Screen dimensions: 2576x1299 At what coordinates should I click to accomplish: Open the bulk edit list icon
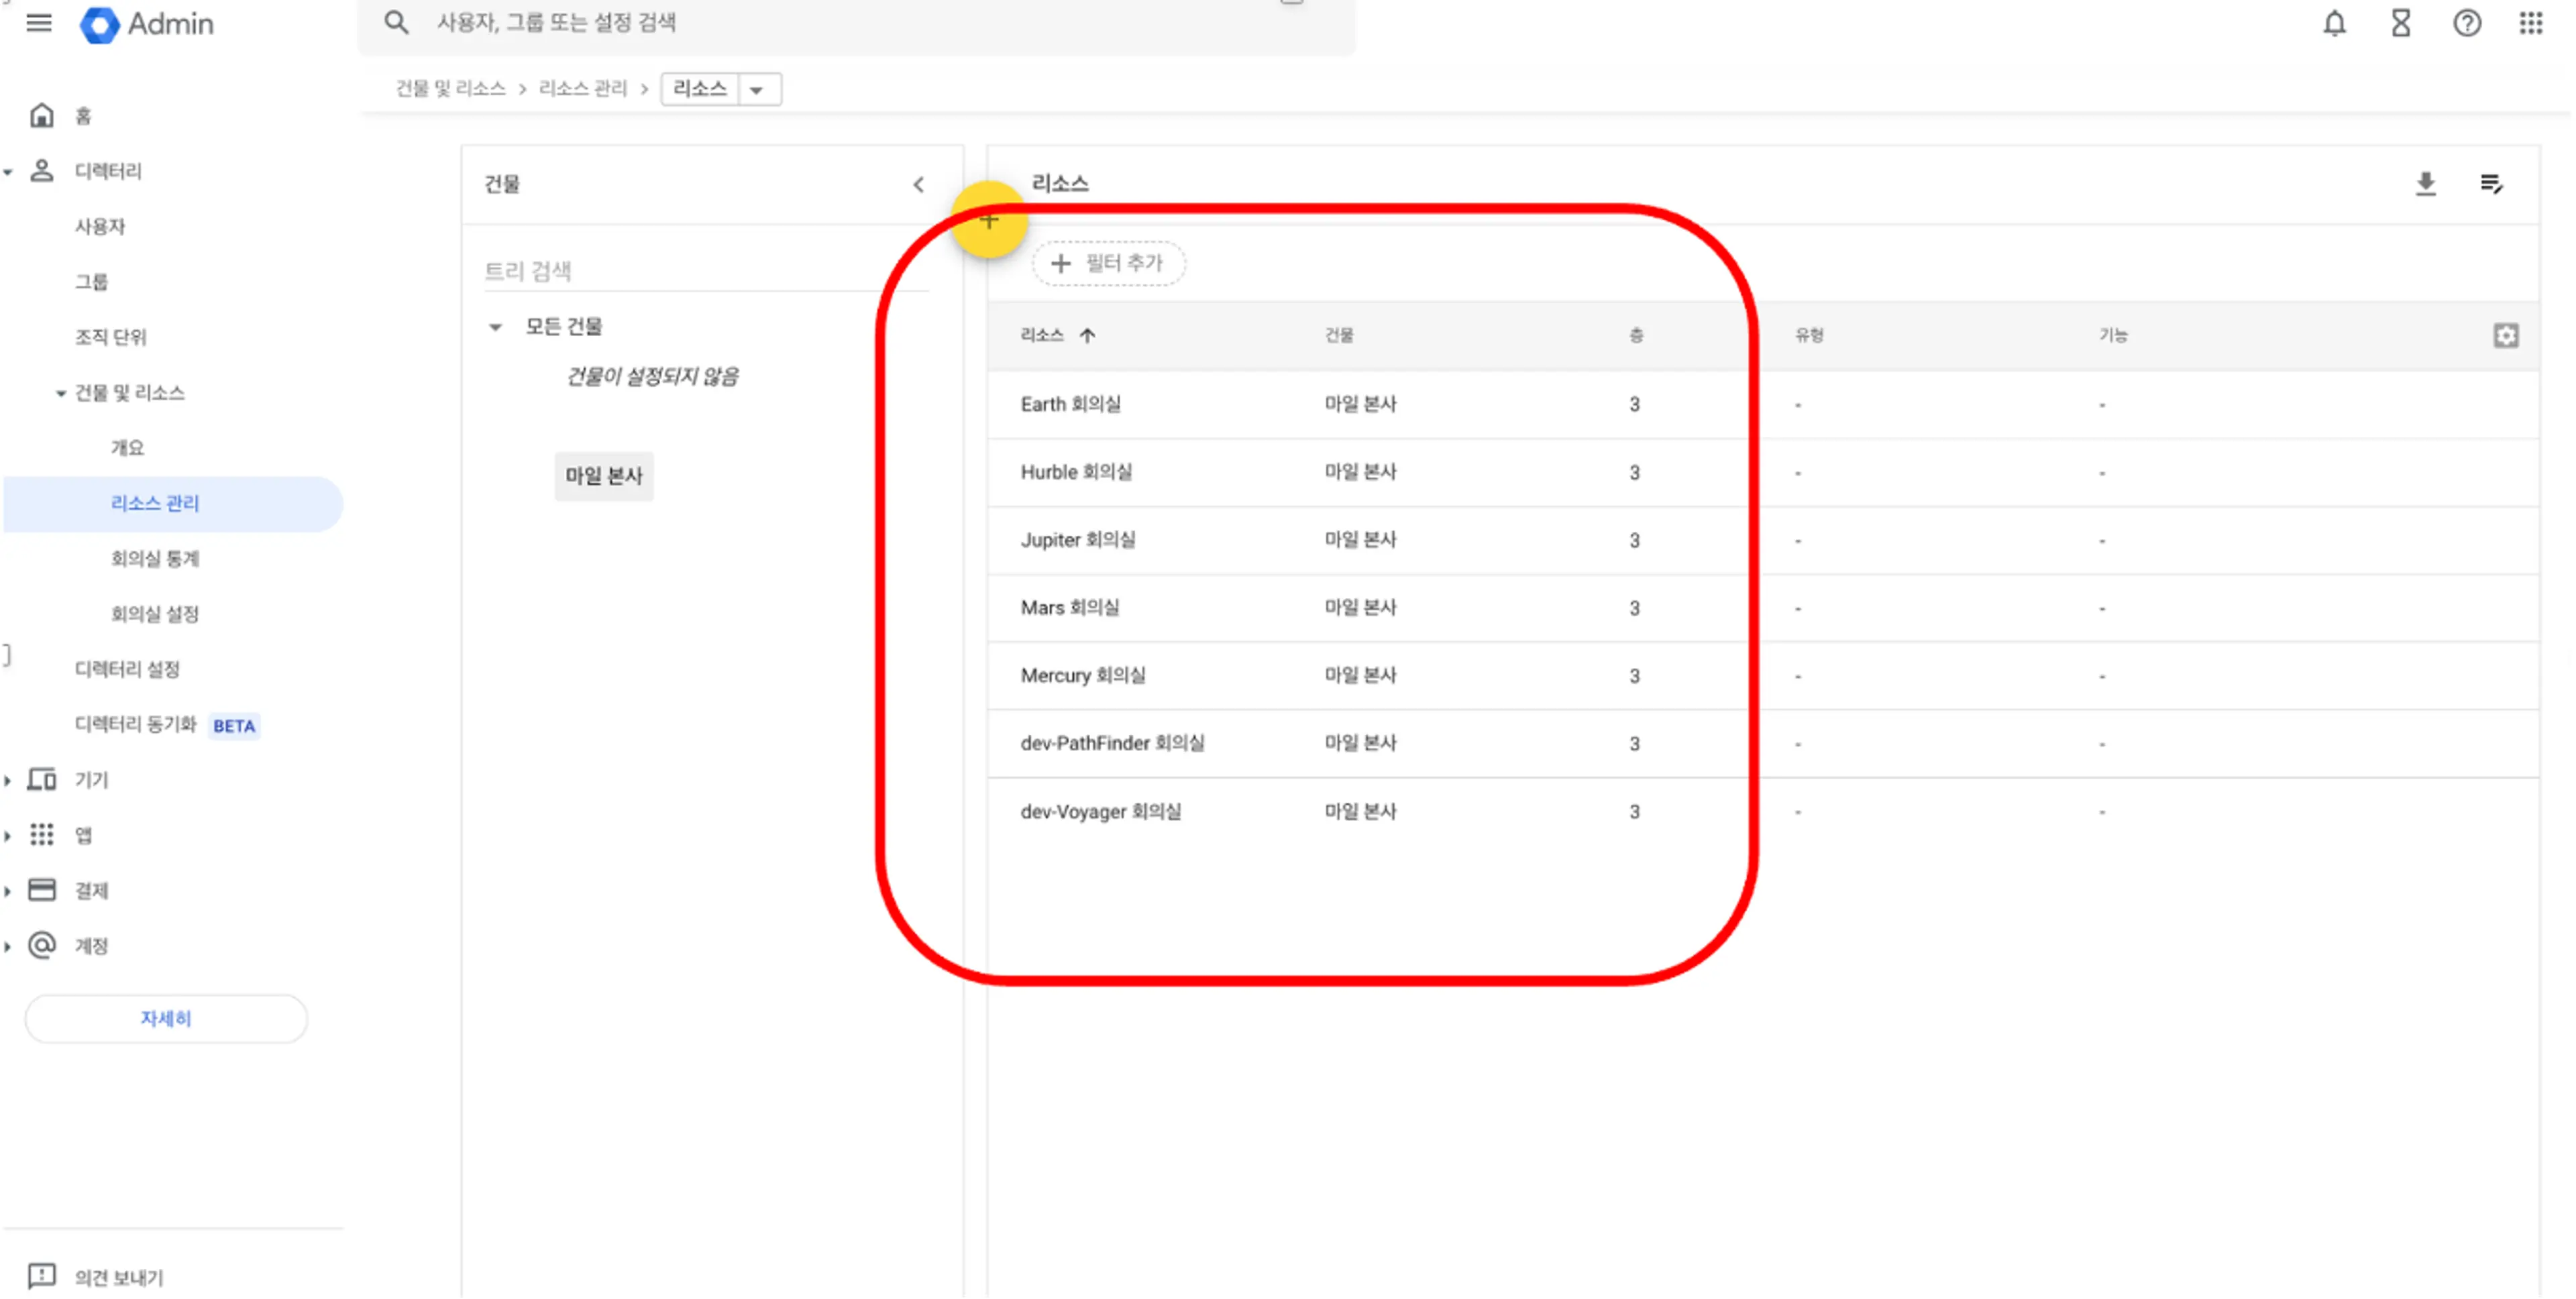point(2491,184)
